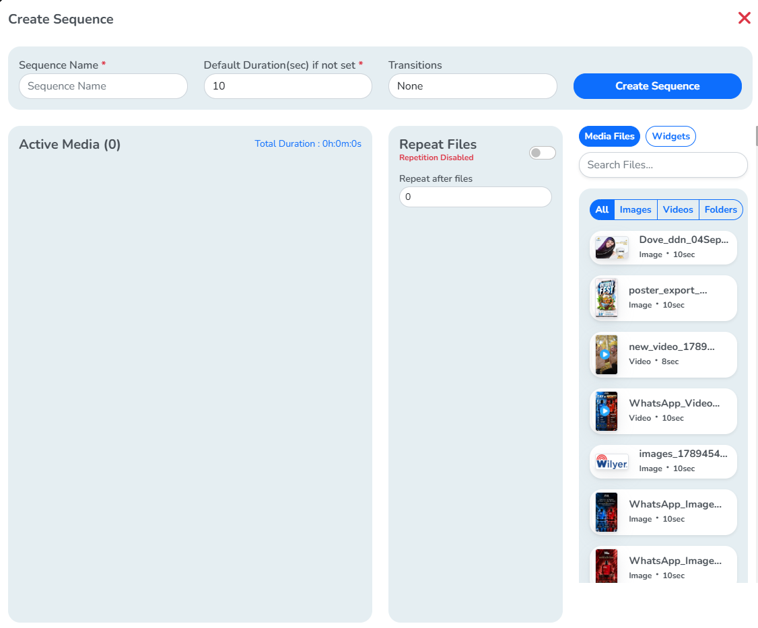The width and height of the screenshot is (758, 628).
Task: Click the WhatsApp_Video... file name
Action: (x=674, y=403)
